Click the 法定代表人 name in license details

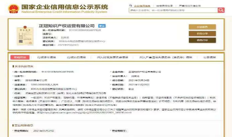click(135, 76)
